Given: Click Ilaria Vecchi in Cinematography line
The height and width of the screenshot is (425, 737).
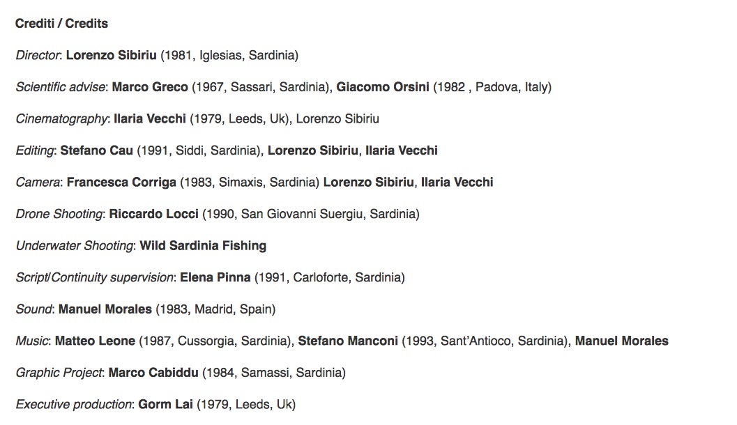Looking at the screenshot, I should (x=149, y=119).
